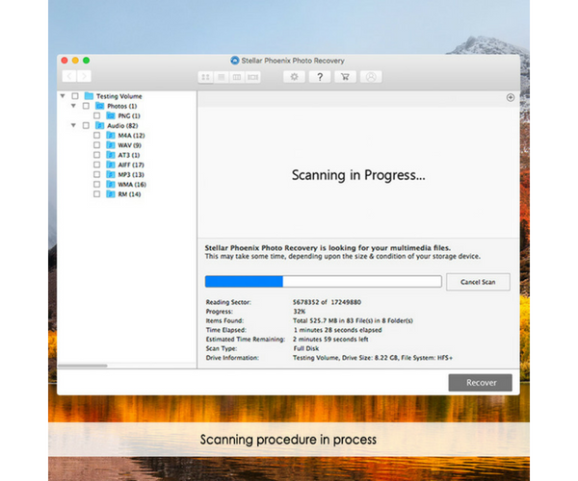Click the forward navigation arrow
The image size is (578, 481).
coord(84,76)
